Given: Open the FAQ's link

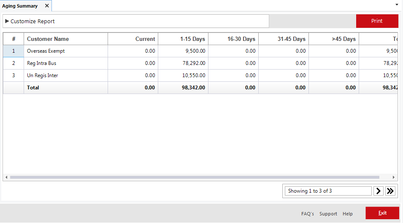Looking at the screenshot, I should pyautogui.click(x=308, y=214).
